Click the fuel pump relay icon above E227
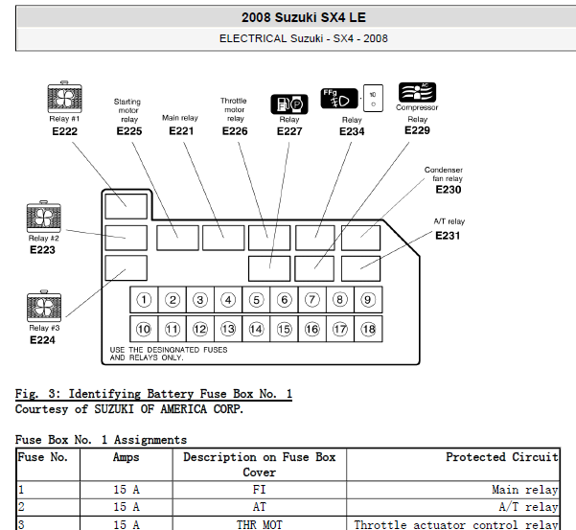The image size is (576, 530). (289, 104)
